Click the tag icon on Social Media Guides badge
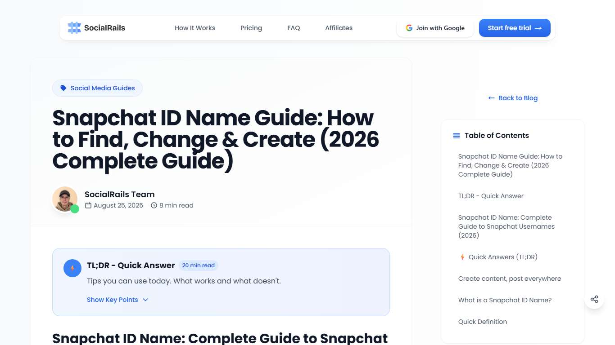This screenshot has height=345, width=615. (63, 88)
